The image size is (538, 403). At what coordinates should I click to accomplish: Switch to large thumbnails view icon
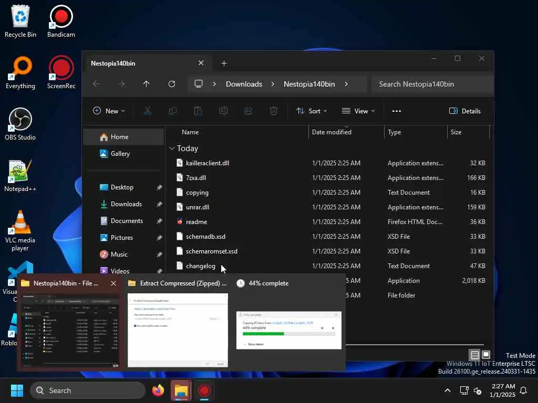click(x=486, y=355)
